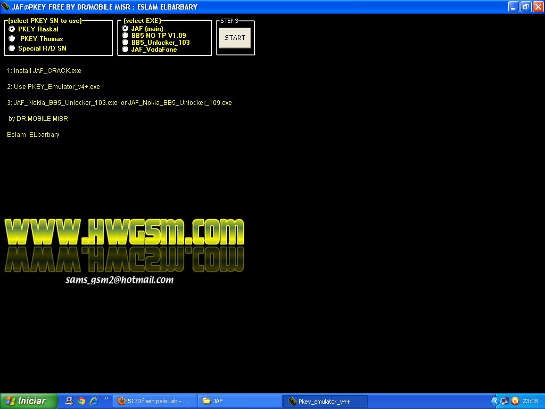The width and height of the screenshot is (545, 409).
Task: Click the WWW.HWGSM.COM logo banner
Action: coord(124,232)
